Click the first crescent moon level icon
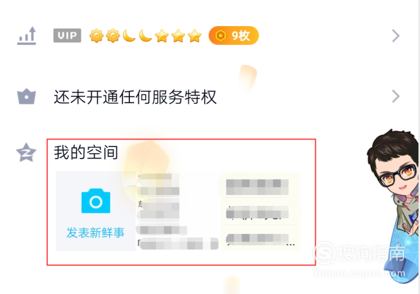Viewport: 420px width, 294px height. tap(129, 36)
